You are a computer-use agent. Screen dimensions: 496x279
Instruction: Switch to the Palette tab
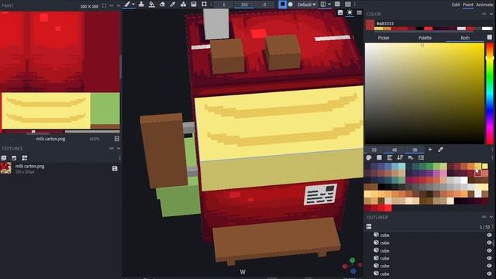coord(425,38)
